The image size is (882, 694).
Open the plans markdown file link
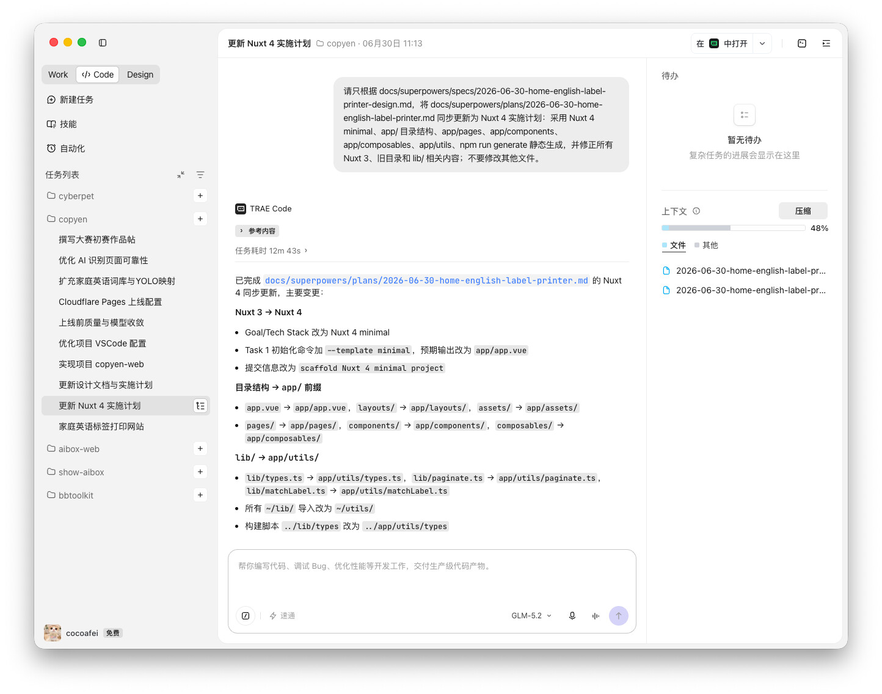point(426,280)
